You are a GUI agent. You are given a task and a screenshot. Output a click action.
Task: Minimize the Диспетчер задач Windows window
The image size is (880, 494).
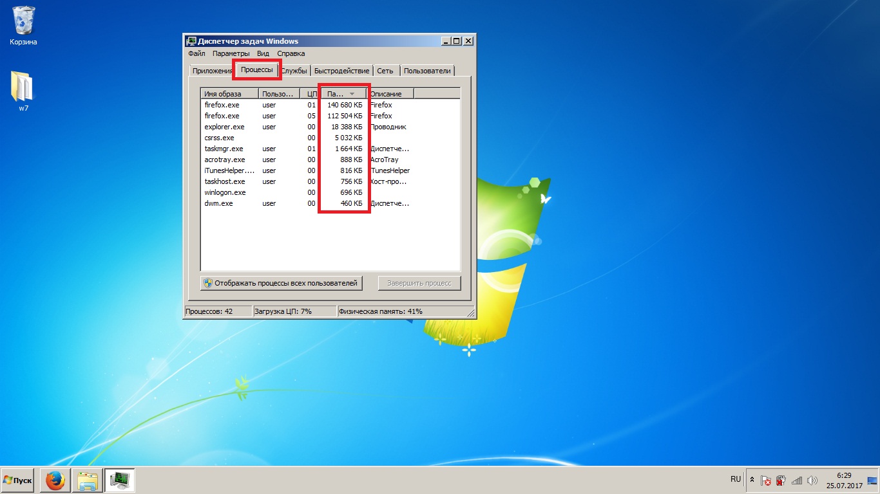[x=446, y=41]
